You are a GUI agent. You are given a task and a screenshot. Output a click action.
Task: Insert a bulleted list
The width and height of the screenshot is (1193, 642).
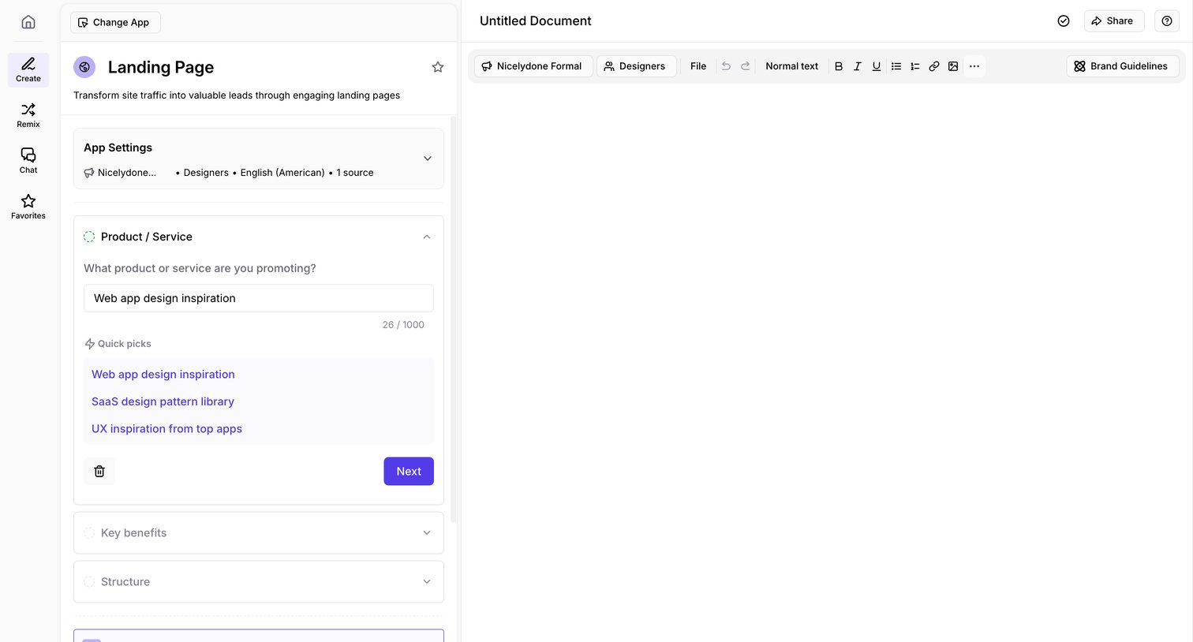point(896,66)
